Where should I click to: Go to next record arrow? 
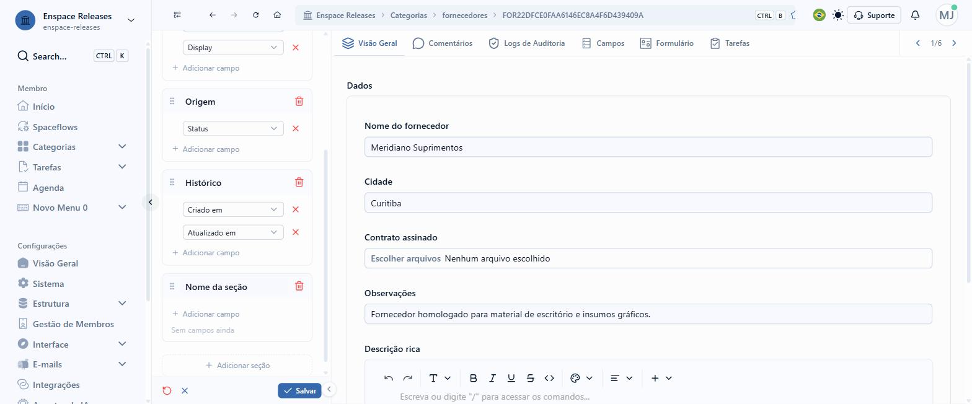tap(954, 43)
